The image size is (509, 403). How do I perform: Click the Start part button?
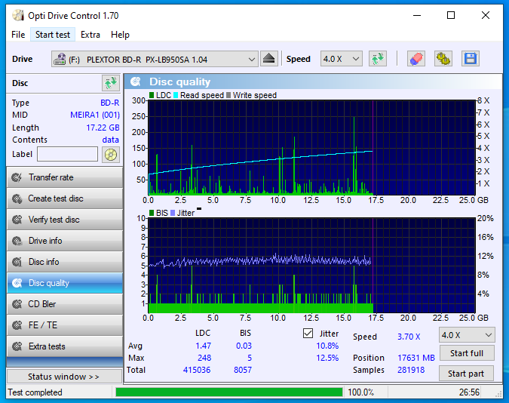pyautogui.click(x=466, y=374)
